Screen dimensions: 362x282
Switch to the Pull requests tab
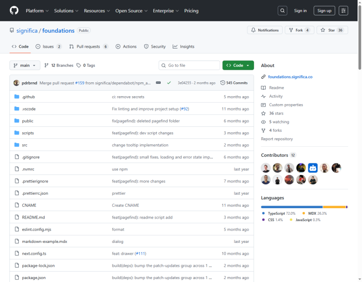[89, 47]
